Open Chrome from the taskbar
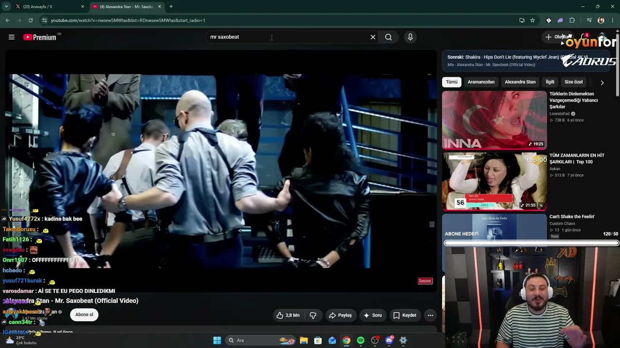This screenshot has height=348, width=620. coord(346,340)
